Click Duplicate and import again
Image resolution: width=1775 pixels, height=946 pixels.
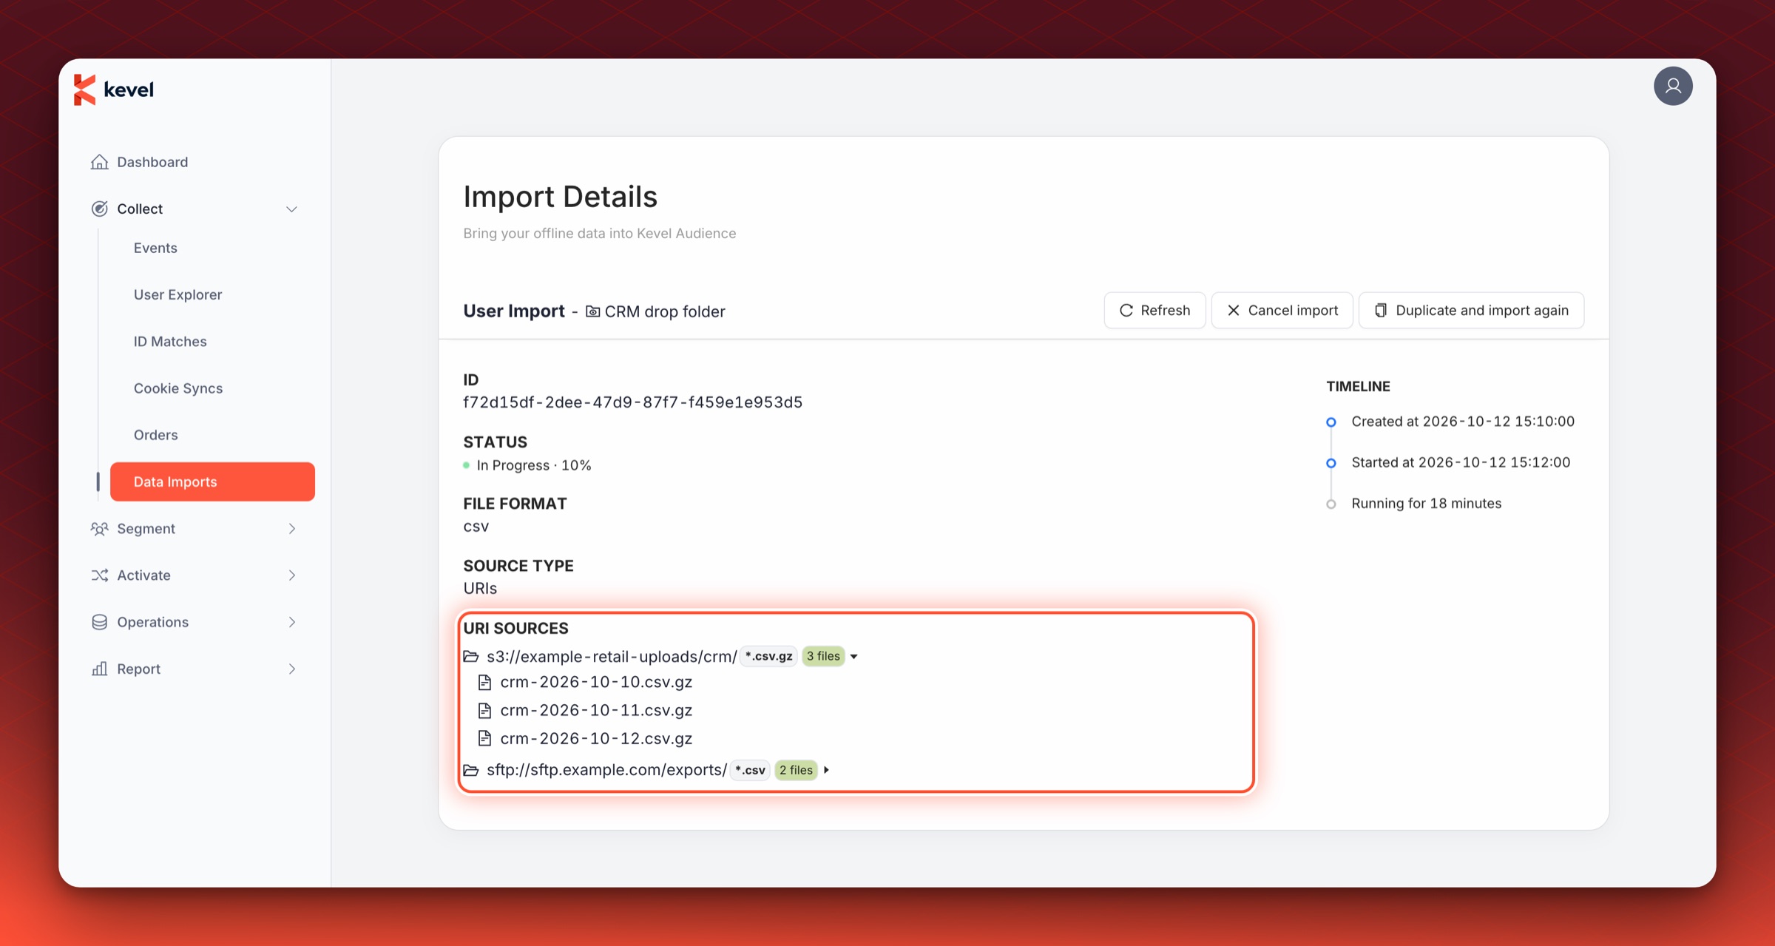coord(1471,311)
